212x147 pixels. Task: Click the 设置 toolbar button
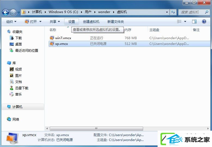click(x=72, y=22)
